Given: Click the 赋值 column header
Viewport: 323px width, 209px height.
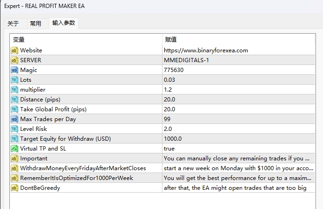Looking at the screenshot, I should pyautogui.click(x=171, y=40).
